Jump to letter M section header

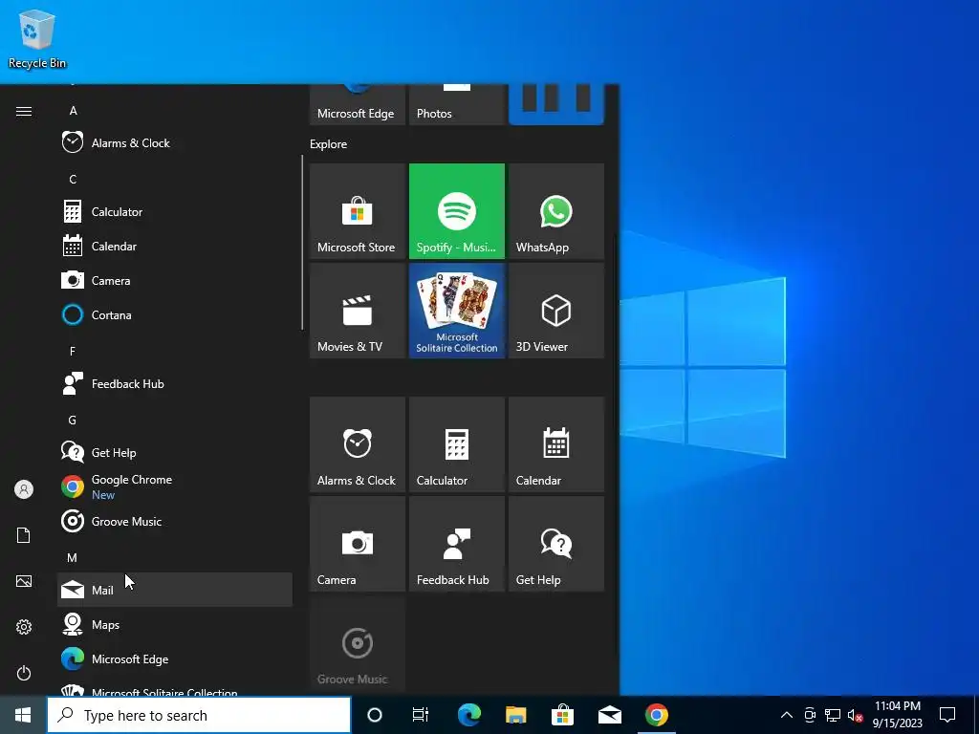73,557
